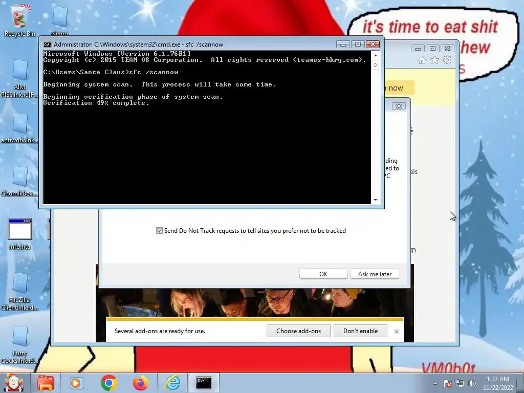Minimize the Administrator cmd.exe window
This screenshot has width=524, height=393.
(343, 45)
